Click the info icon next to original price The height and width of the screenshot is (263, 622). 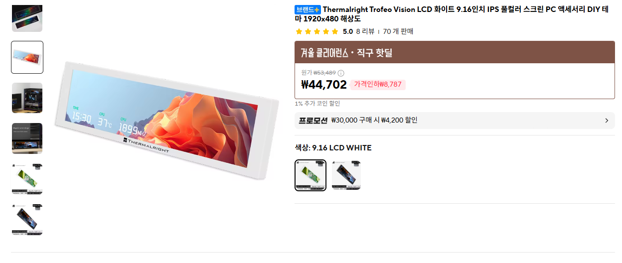(x=341, y=73)
